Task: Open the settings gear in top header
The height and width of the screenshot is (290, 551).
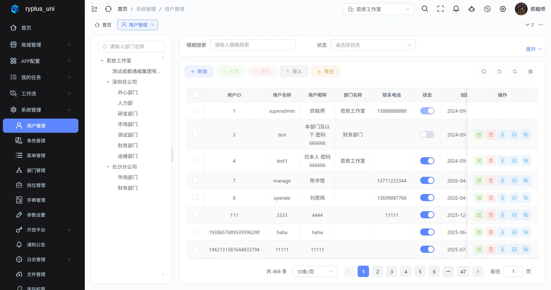Action: coord(503,9)
